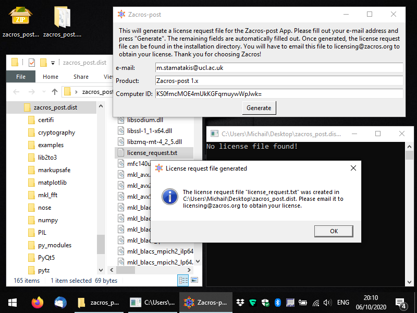Open the volume speaker tray icon
This screenshot has width=417, height=313.
[328, 302]
